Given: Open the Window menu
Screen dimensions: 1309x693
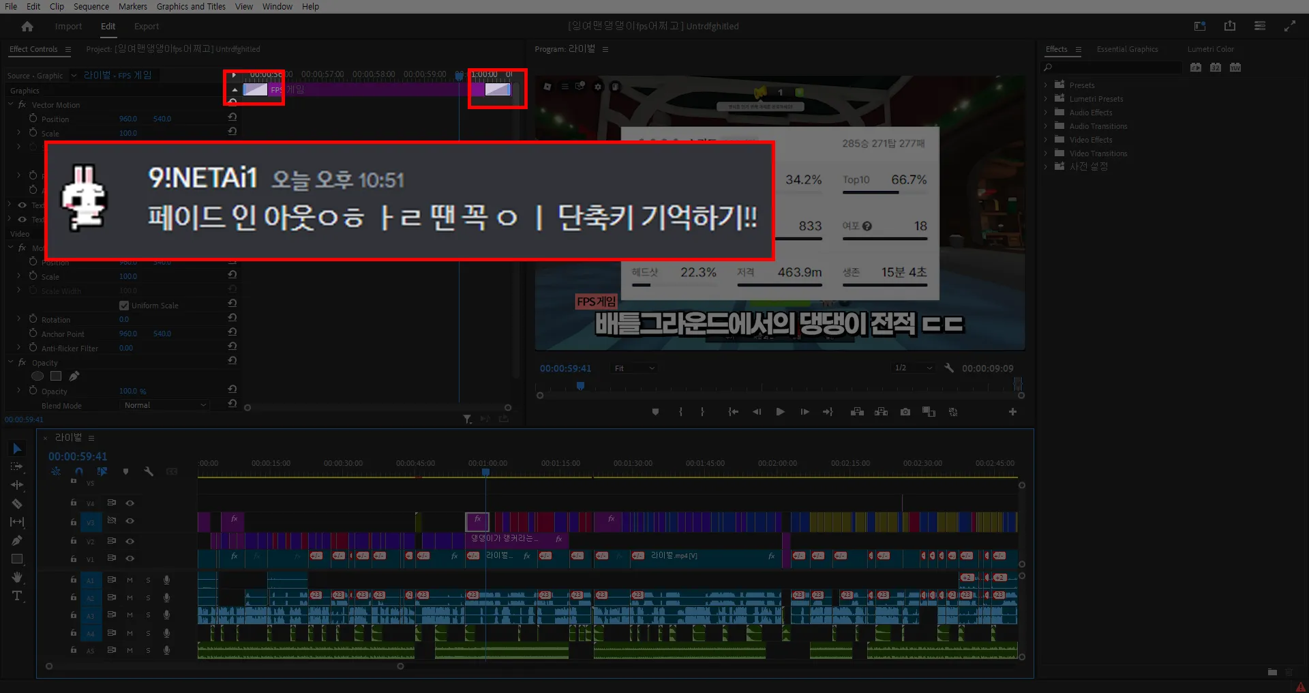Looking at the screenshot, I should click(277, 6).
